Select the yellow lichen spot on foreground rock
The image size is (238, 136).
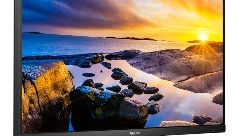[x=99, y=111]
